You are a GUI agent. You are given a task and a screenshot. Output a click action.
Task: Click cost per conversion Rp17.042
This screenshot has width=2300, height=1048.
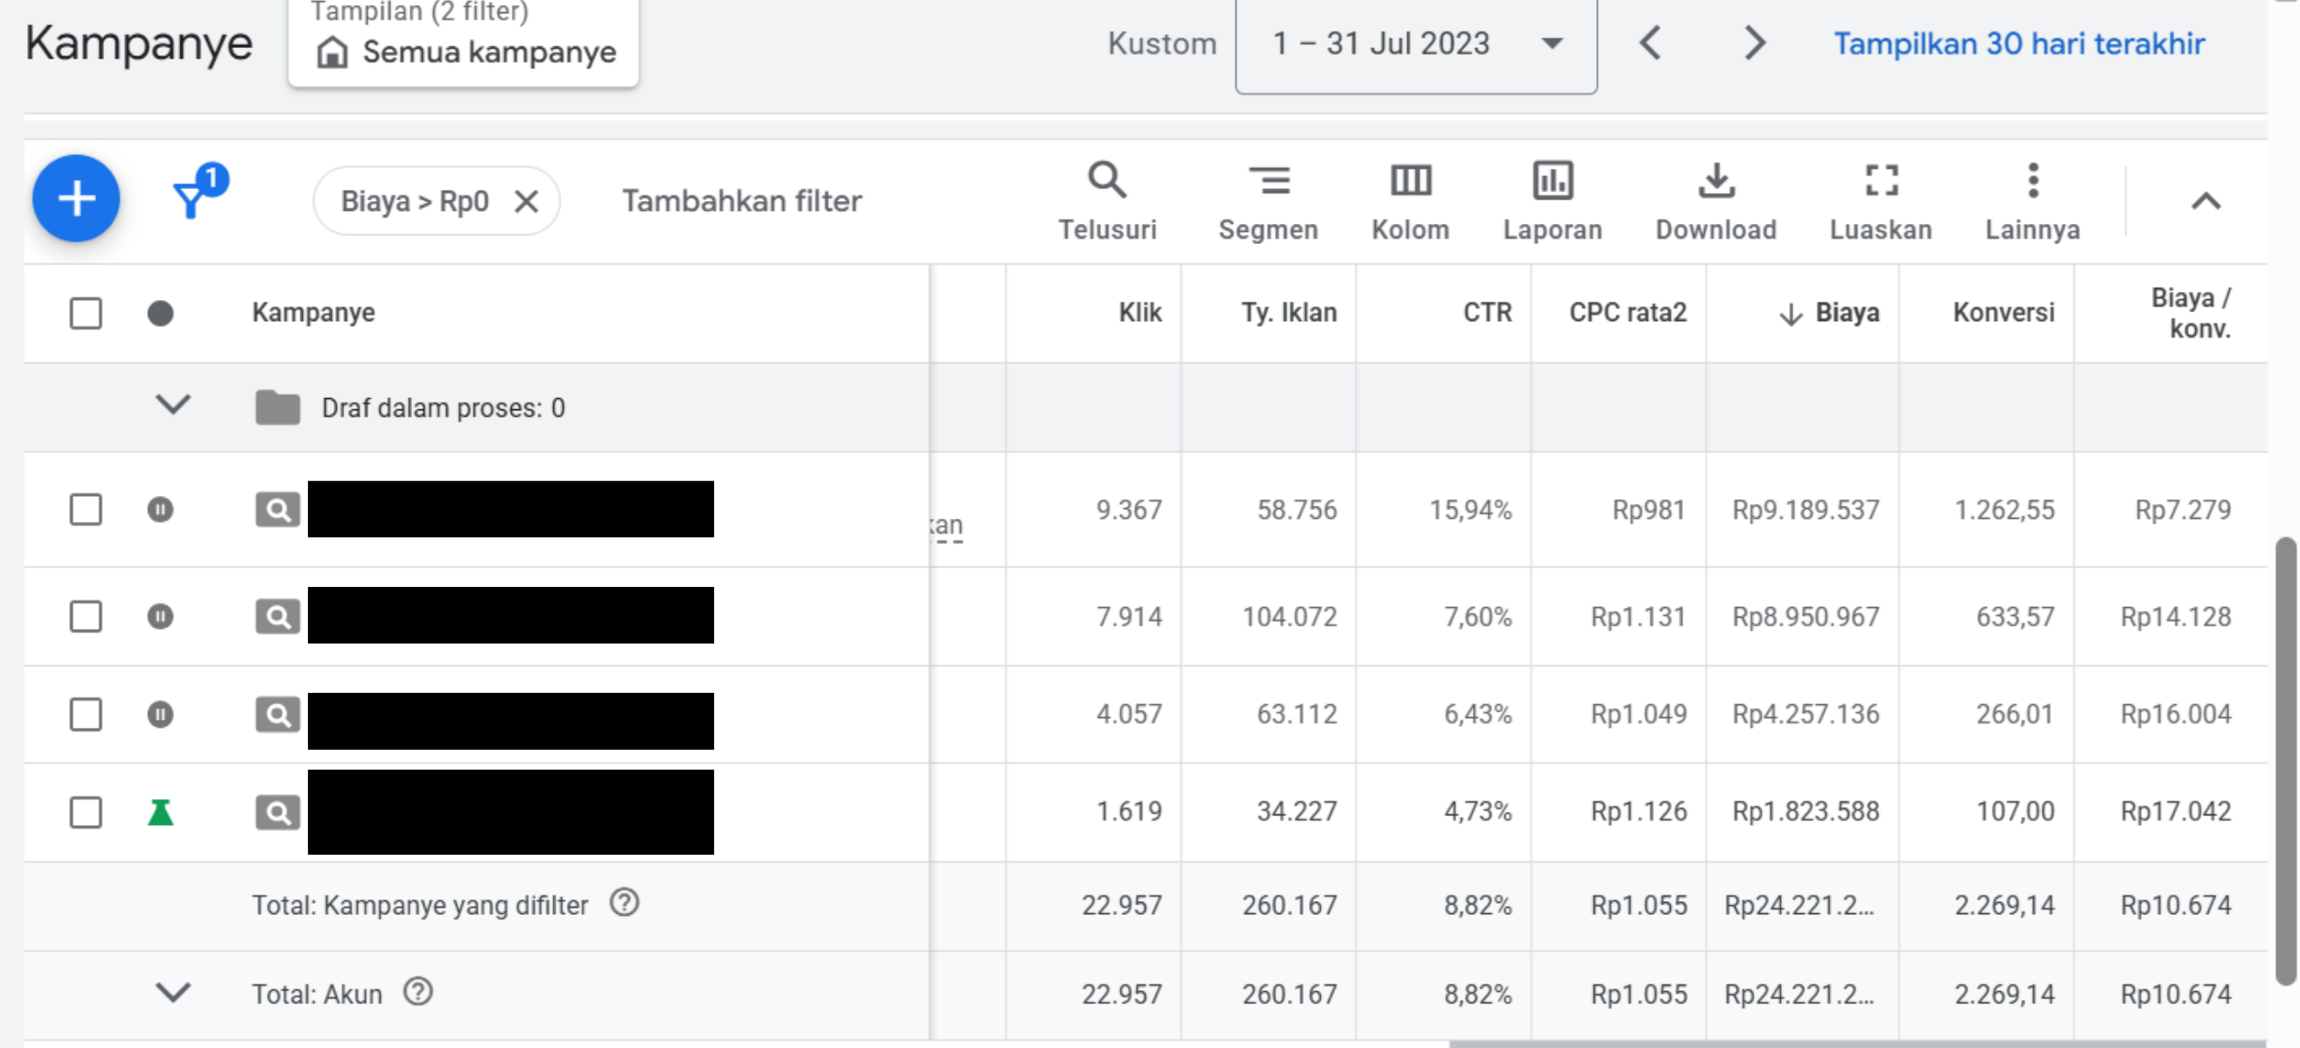2176,812
